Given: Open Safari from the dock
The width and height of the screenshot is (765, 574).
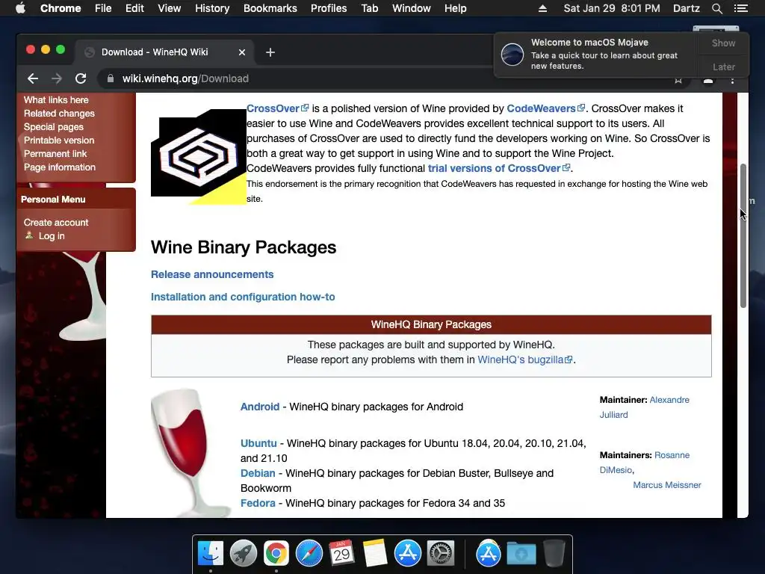Looking at the screenshot, I should coord(309,554).
